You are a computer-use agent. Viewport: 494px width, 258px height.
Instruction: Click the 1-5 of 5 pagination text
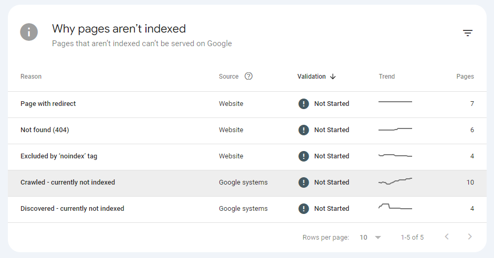tap(412, 237)
